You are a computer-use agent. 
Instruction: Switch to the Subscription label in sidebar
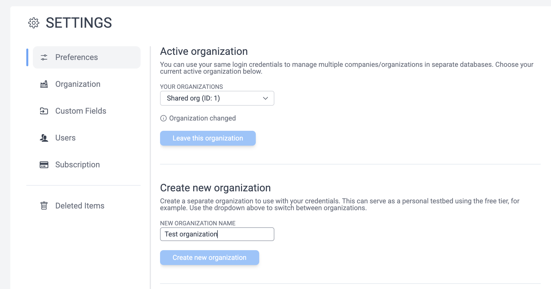tap(77, 165)
